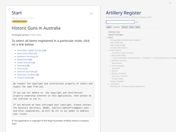Click the search magnifier icon in the sidebar
Screen dimensions: 176x132
(137, 22)
